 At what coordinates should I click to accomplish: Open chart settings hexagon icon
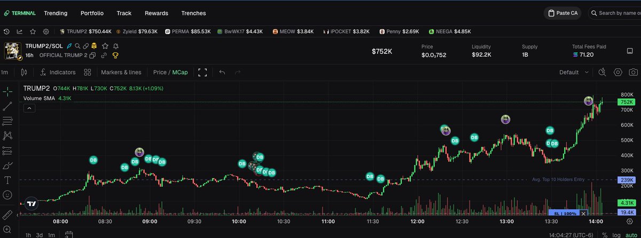coord(618,72)
